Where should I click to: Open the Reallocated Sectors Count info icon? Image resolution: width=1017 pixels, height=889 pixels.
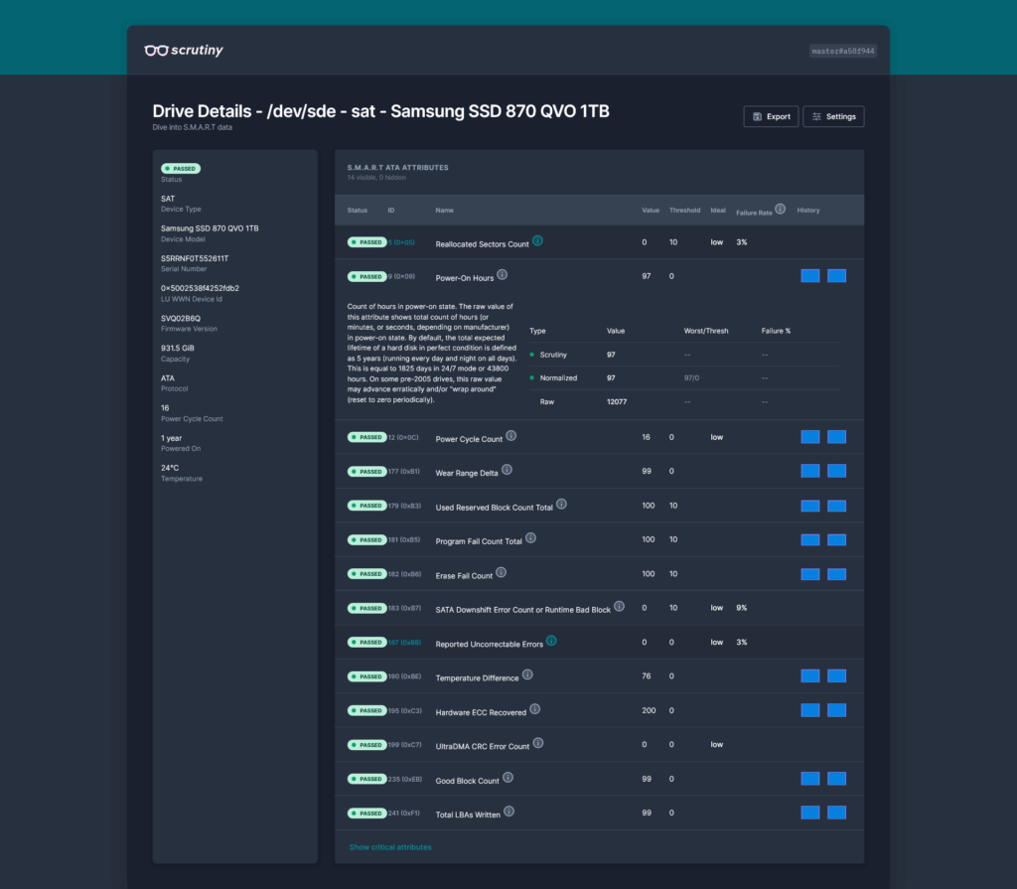[x=537, y=240]
